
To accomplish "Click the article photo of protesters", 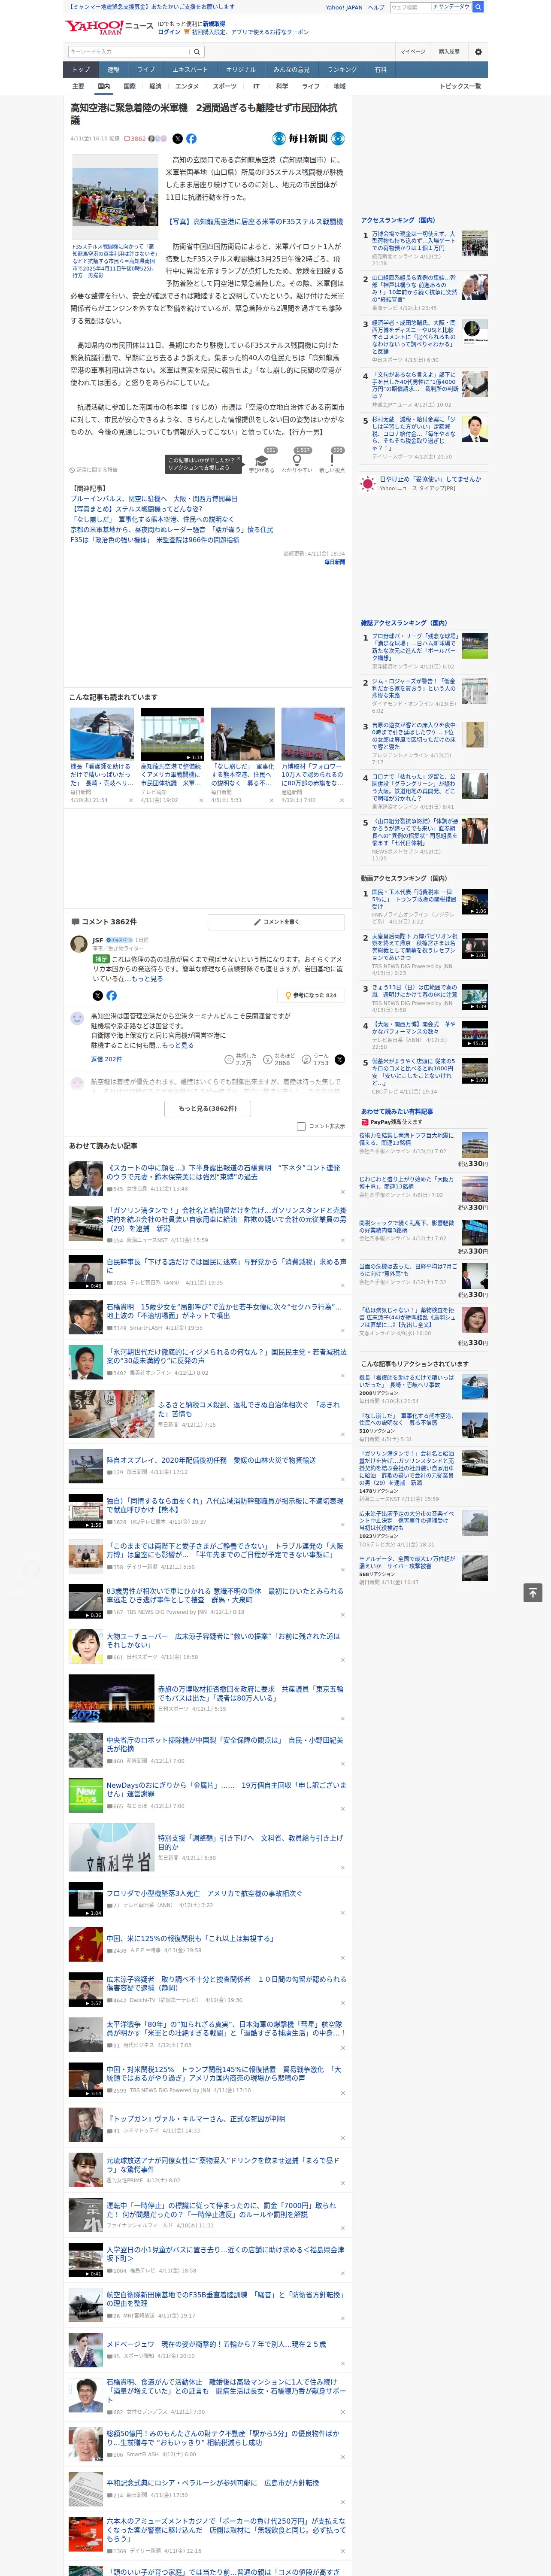I will click(x=114, y=197).
